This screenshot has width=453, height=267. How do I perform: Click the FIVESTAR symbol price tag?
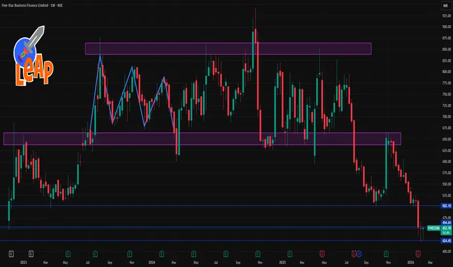click(434, 228)
